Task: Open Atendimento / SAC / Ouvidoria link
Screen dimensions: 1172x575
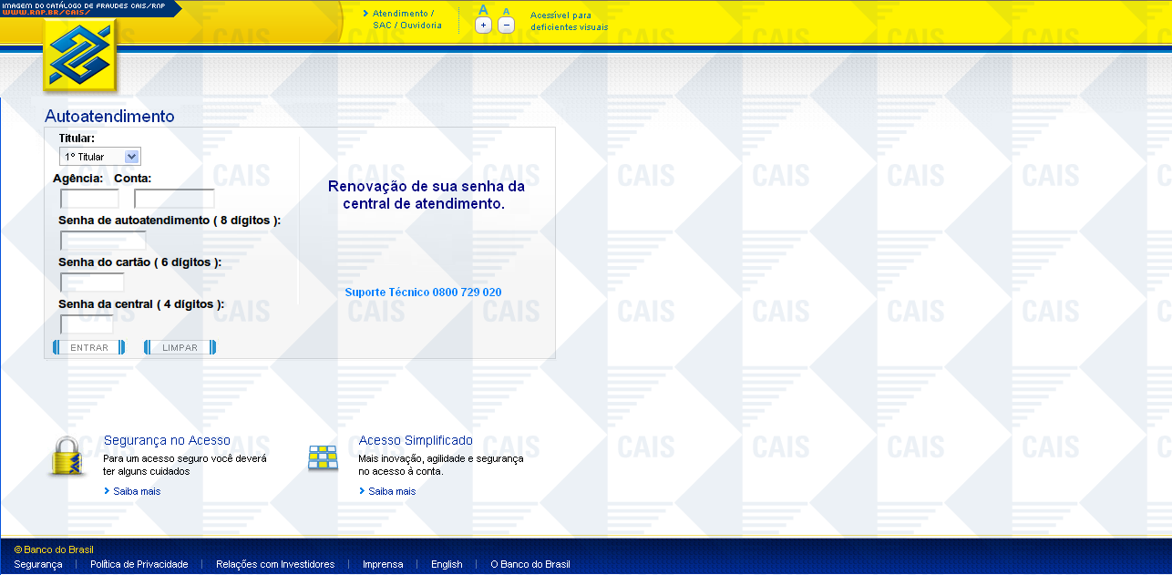Action: click(x=406, y=19)
